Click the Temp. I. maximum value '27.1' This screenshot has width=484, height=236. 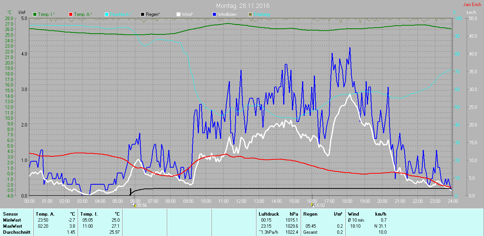[115, 226]
